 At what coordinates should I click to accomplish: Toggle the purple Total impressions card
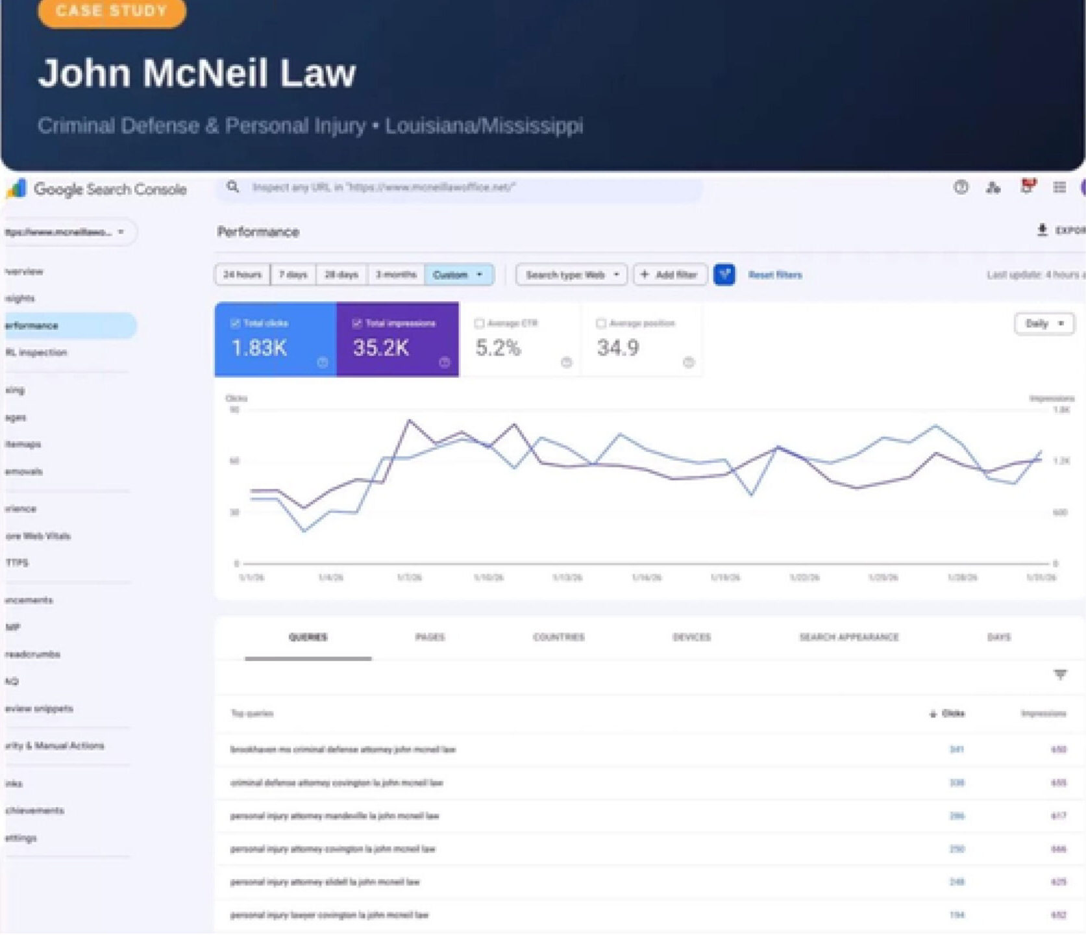tap(397, 340)
